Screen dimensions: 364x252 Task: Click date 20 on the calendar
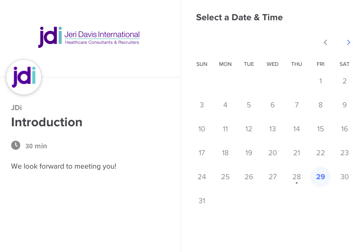[x=273, y=153]
